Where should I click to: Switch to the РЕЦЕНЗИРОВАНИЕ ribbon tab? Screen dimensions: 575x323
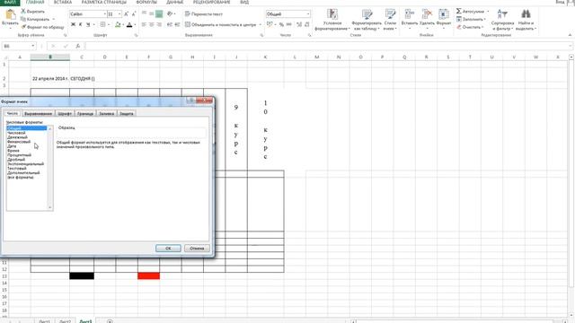(212, 2)
